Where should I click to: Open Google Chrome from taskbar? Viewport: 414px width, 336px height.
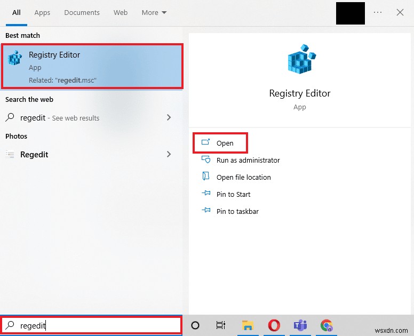point(327,325)
